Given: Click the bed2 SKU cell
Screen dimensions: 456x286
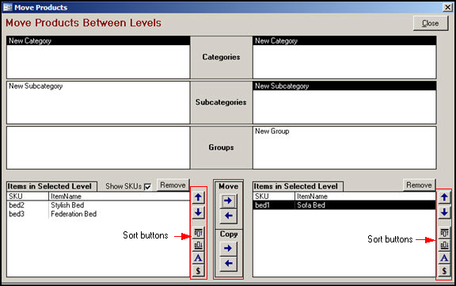Looking at the screenshot, I should 28,205.
